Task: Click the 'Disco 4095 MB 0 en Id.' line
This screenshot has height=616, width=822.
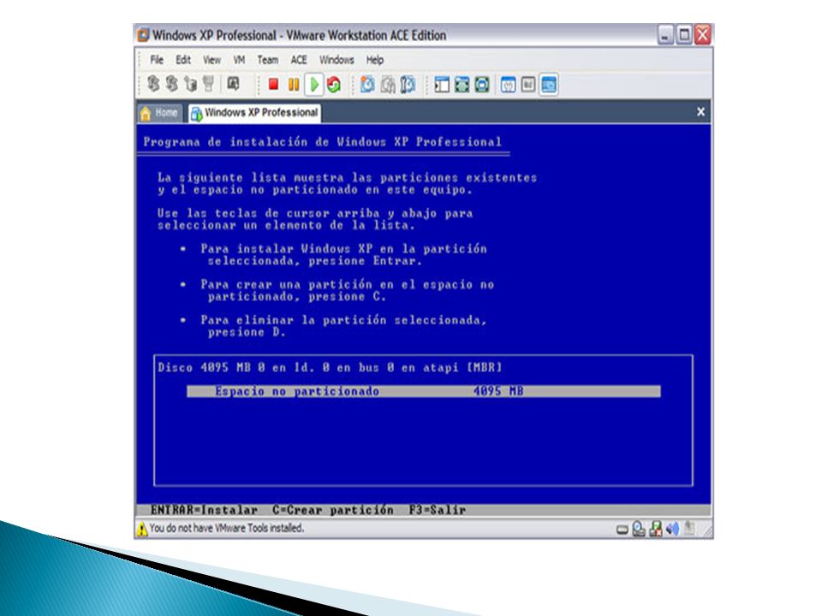Action: 330,368
